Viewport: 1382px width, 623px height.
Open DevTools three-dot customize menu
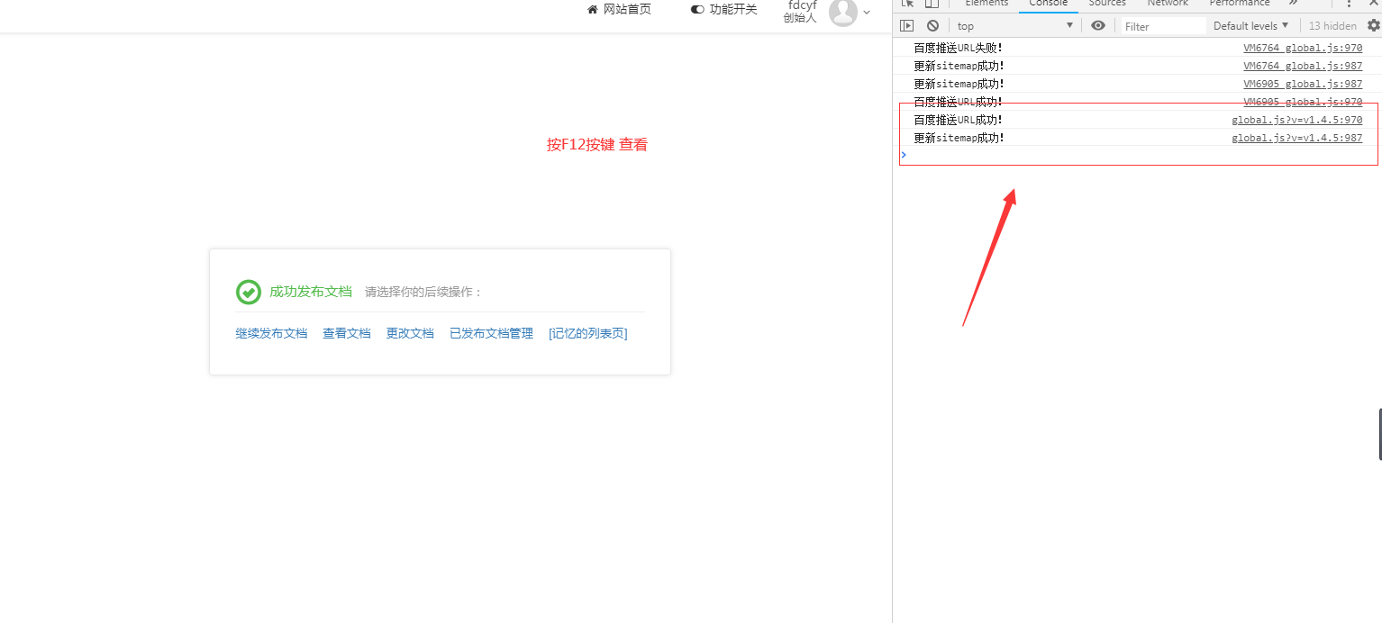coord(1349,4)
